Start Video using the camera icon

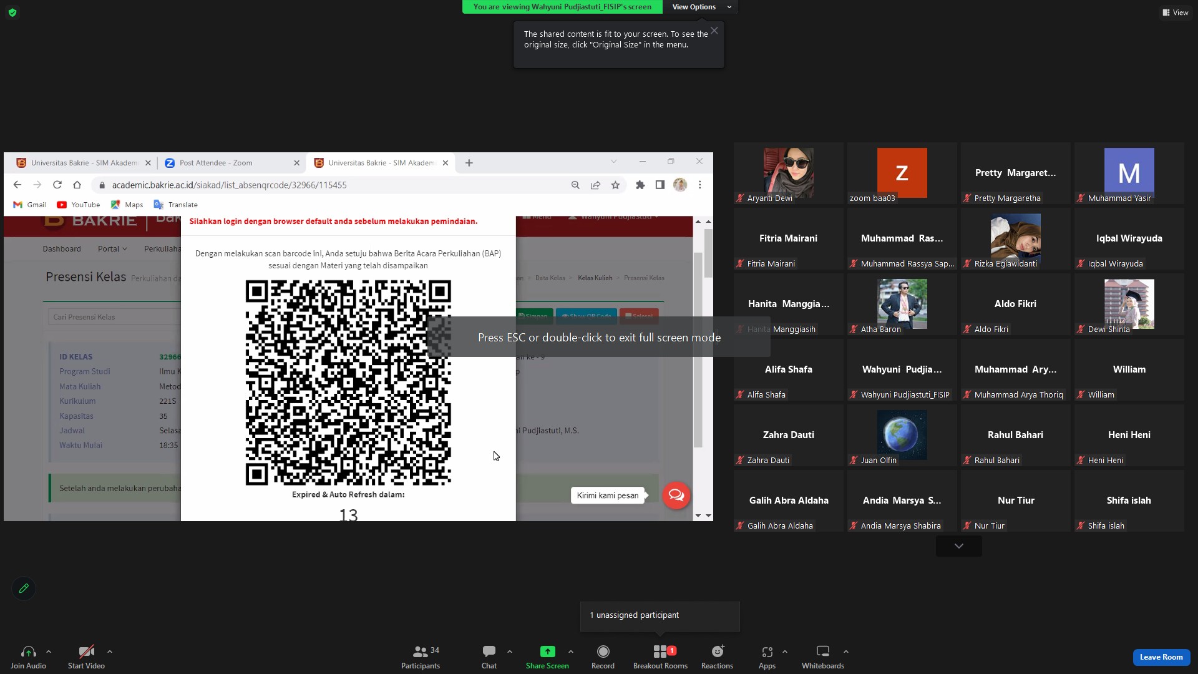point(86,652)
